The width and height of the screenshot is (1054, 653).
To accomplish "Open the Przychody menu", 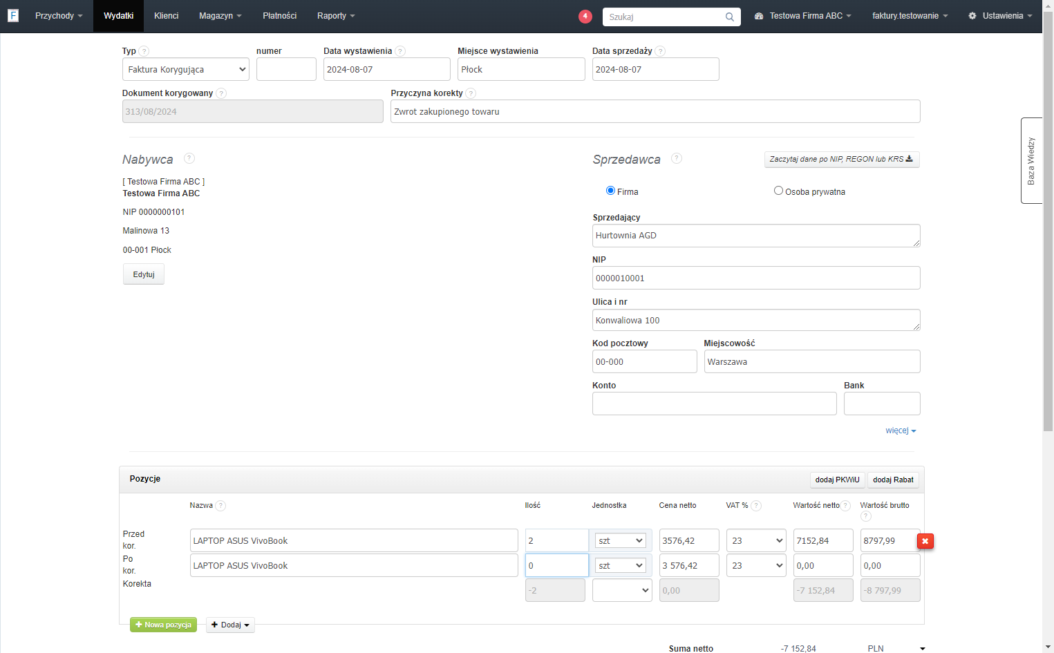I will tap(59, 16).
